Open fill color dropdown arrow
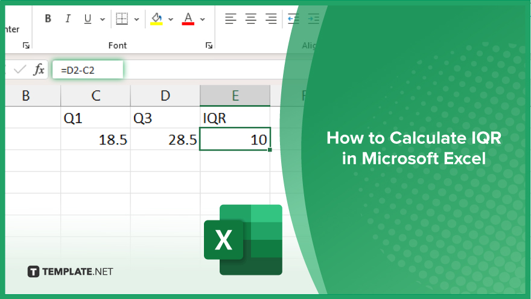The height and width of the screenshot is (299, 531). coord(171,19)
